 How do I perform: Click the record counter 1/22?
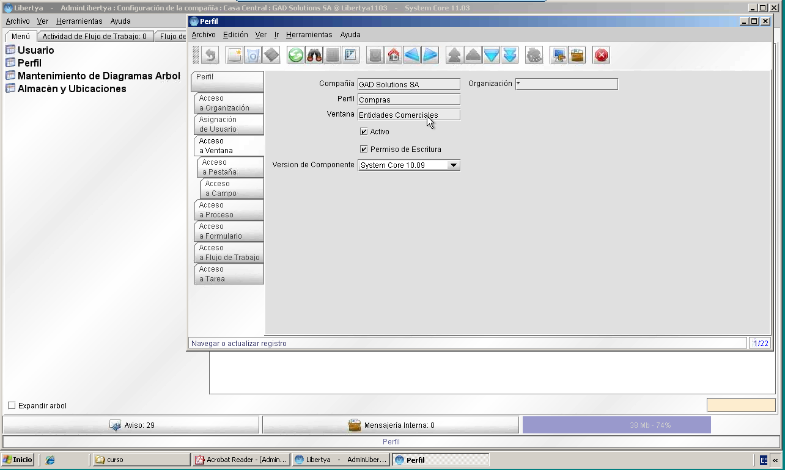pos(761,343)
